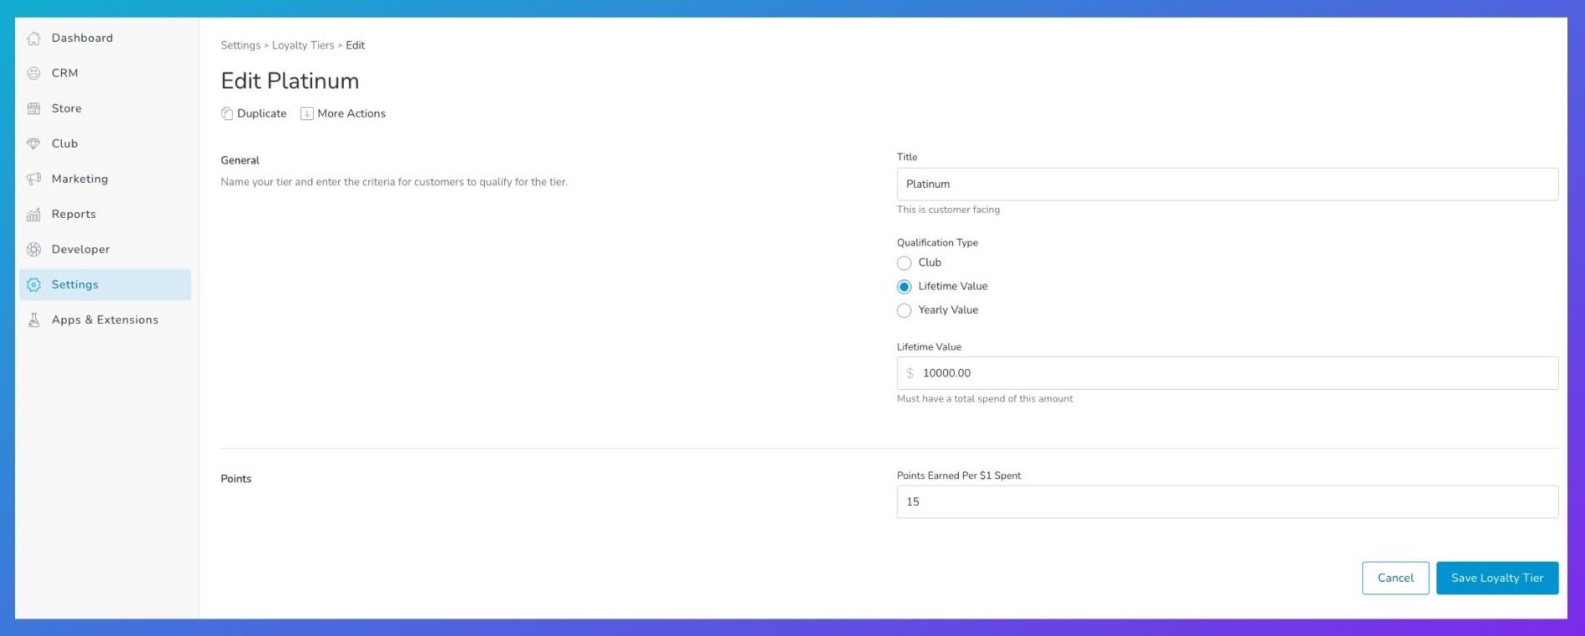The width and height of the screenshot is (1585, 636).
Task: Click the 'This is customer facing' hint
Action: coord(948,209)
